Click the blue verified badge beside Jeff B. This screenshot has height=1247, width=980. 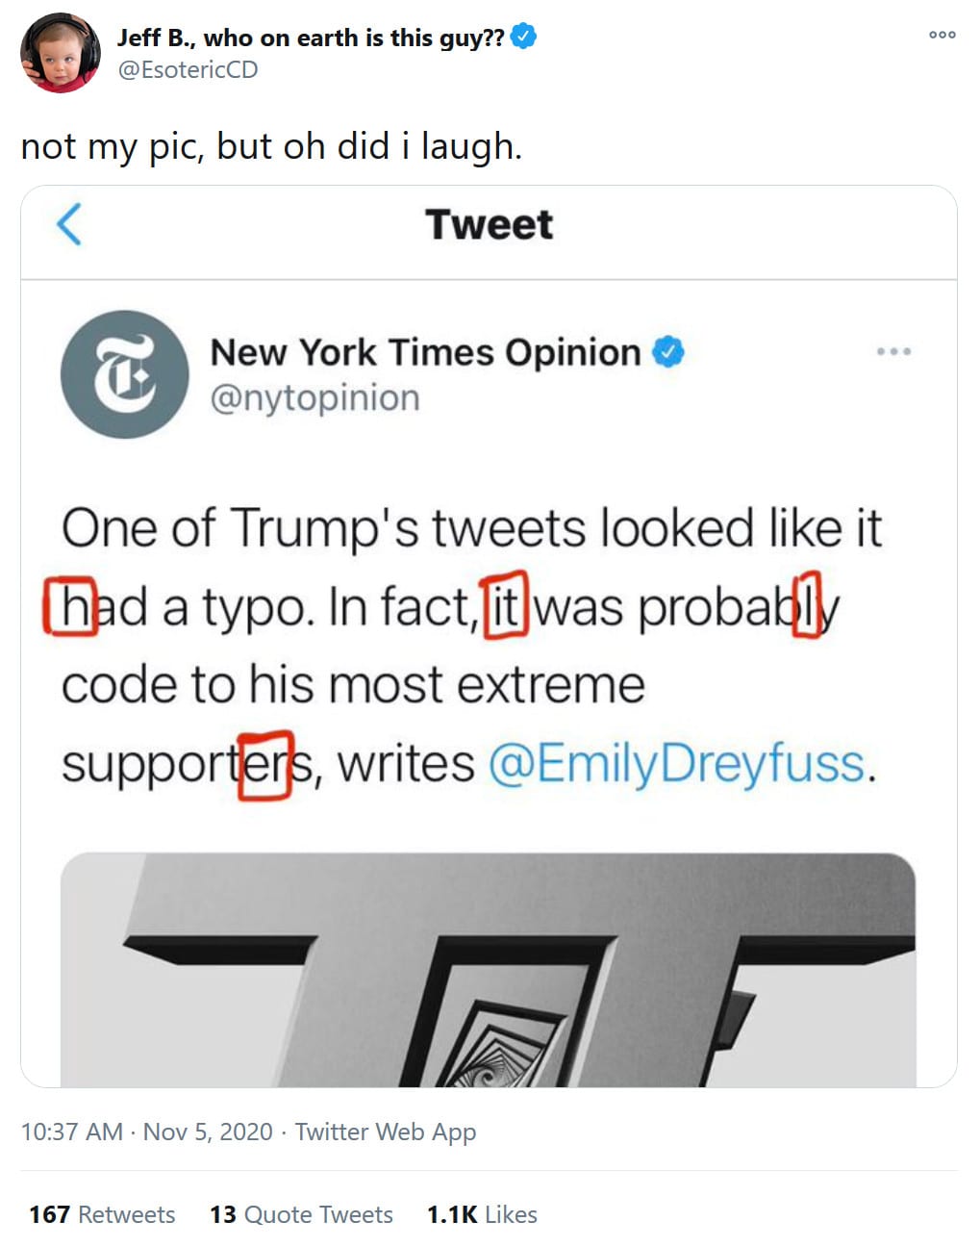coord(523,38)
